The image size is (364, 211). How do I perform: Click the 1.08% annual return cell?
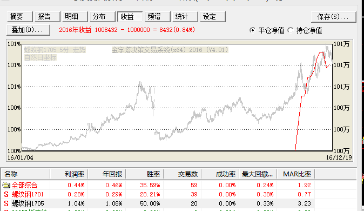(x=114, y=203)
